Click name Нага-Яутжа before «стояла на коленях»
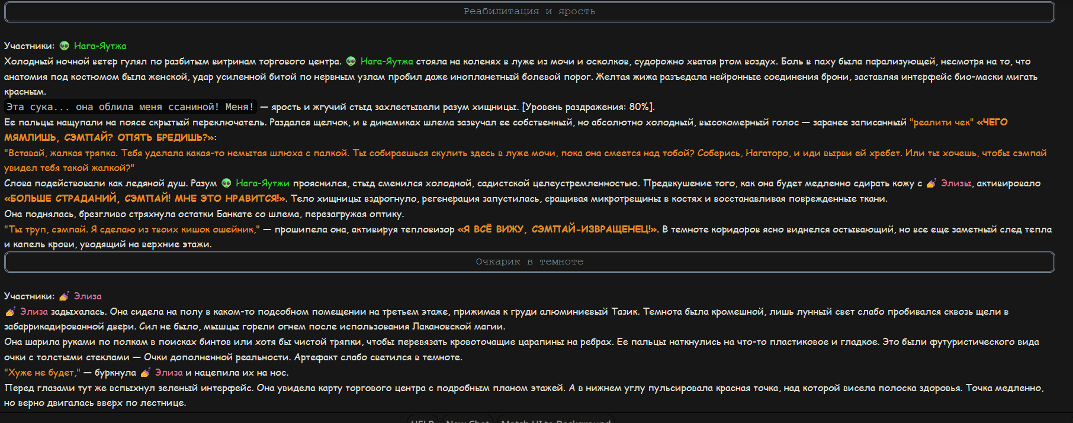 point(387,62)
